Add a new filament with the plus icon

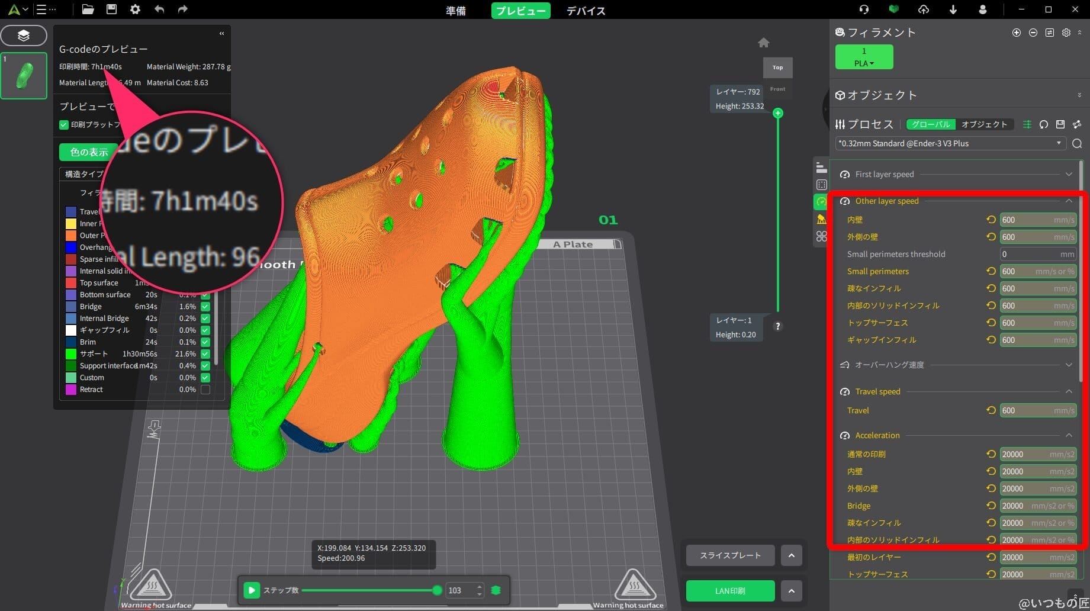pos(1017,33)
